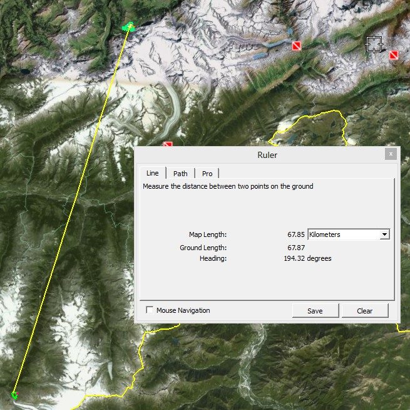The image size is (410, 410).
Task: Click the Map Length value 67.85
Action: click(295, 234)
